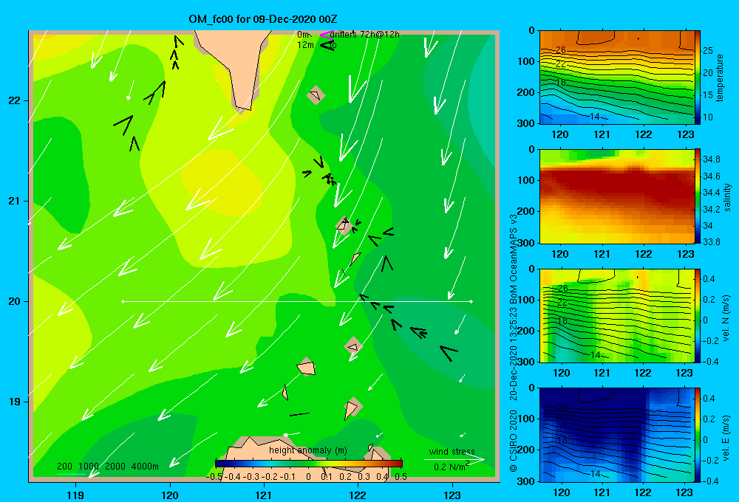This screenshot has height=502, width=739.
Task: Click the vel. N color bar
Action: 698,315
